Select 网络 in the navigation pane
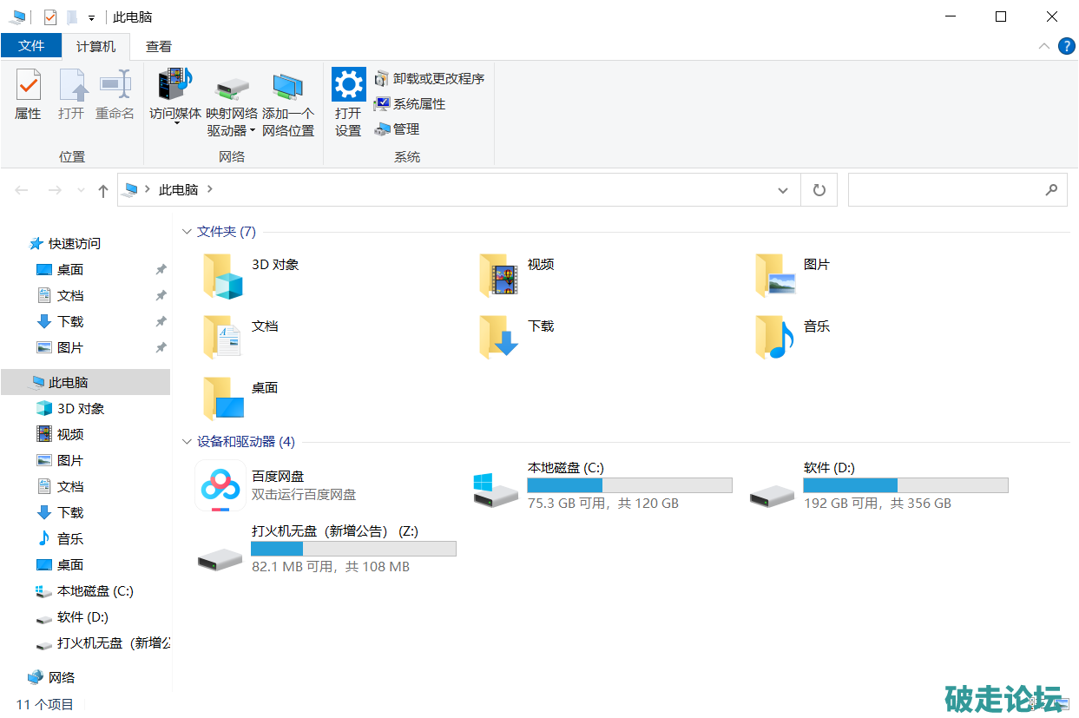 pos(61,677)
